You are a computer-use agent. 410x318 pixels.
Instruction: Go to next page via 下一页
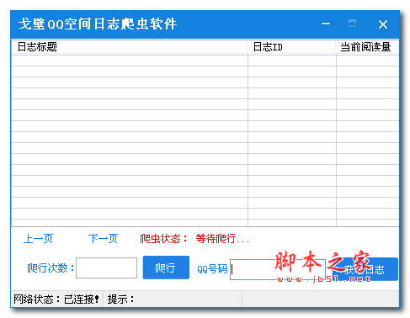(x=103, y=239)
